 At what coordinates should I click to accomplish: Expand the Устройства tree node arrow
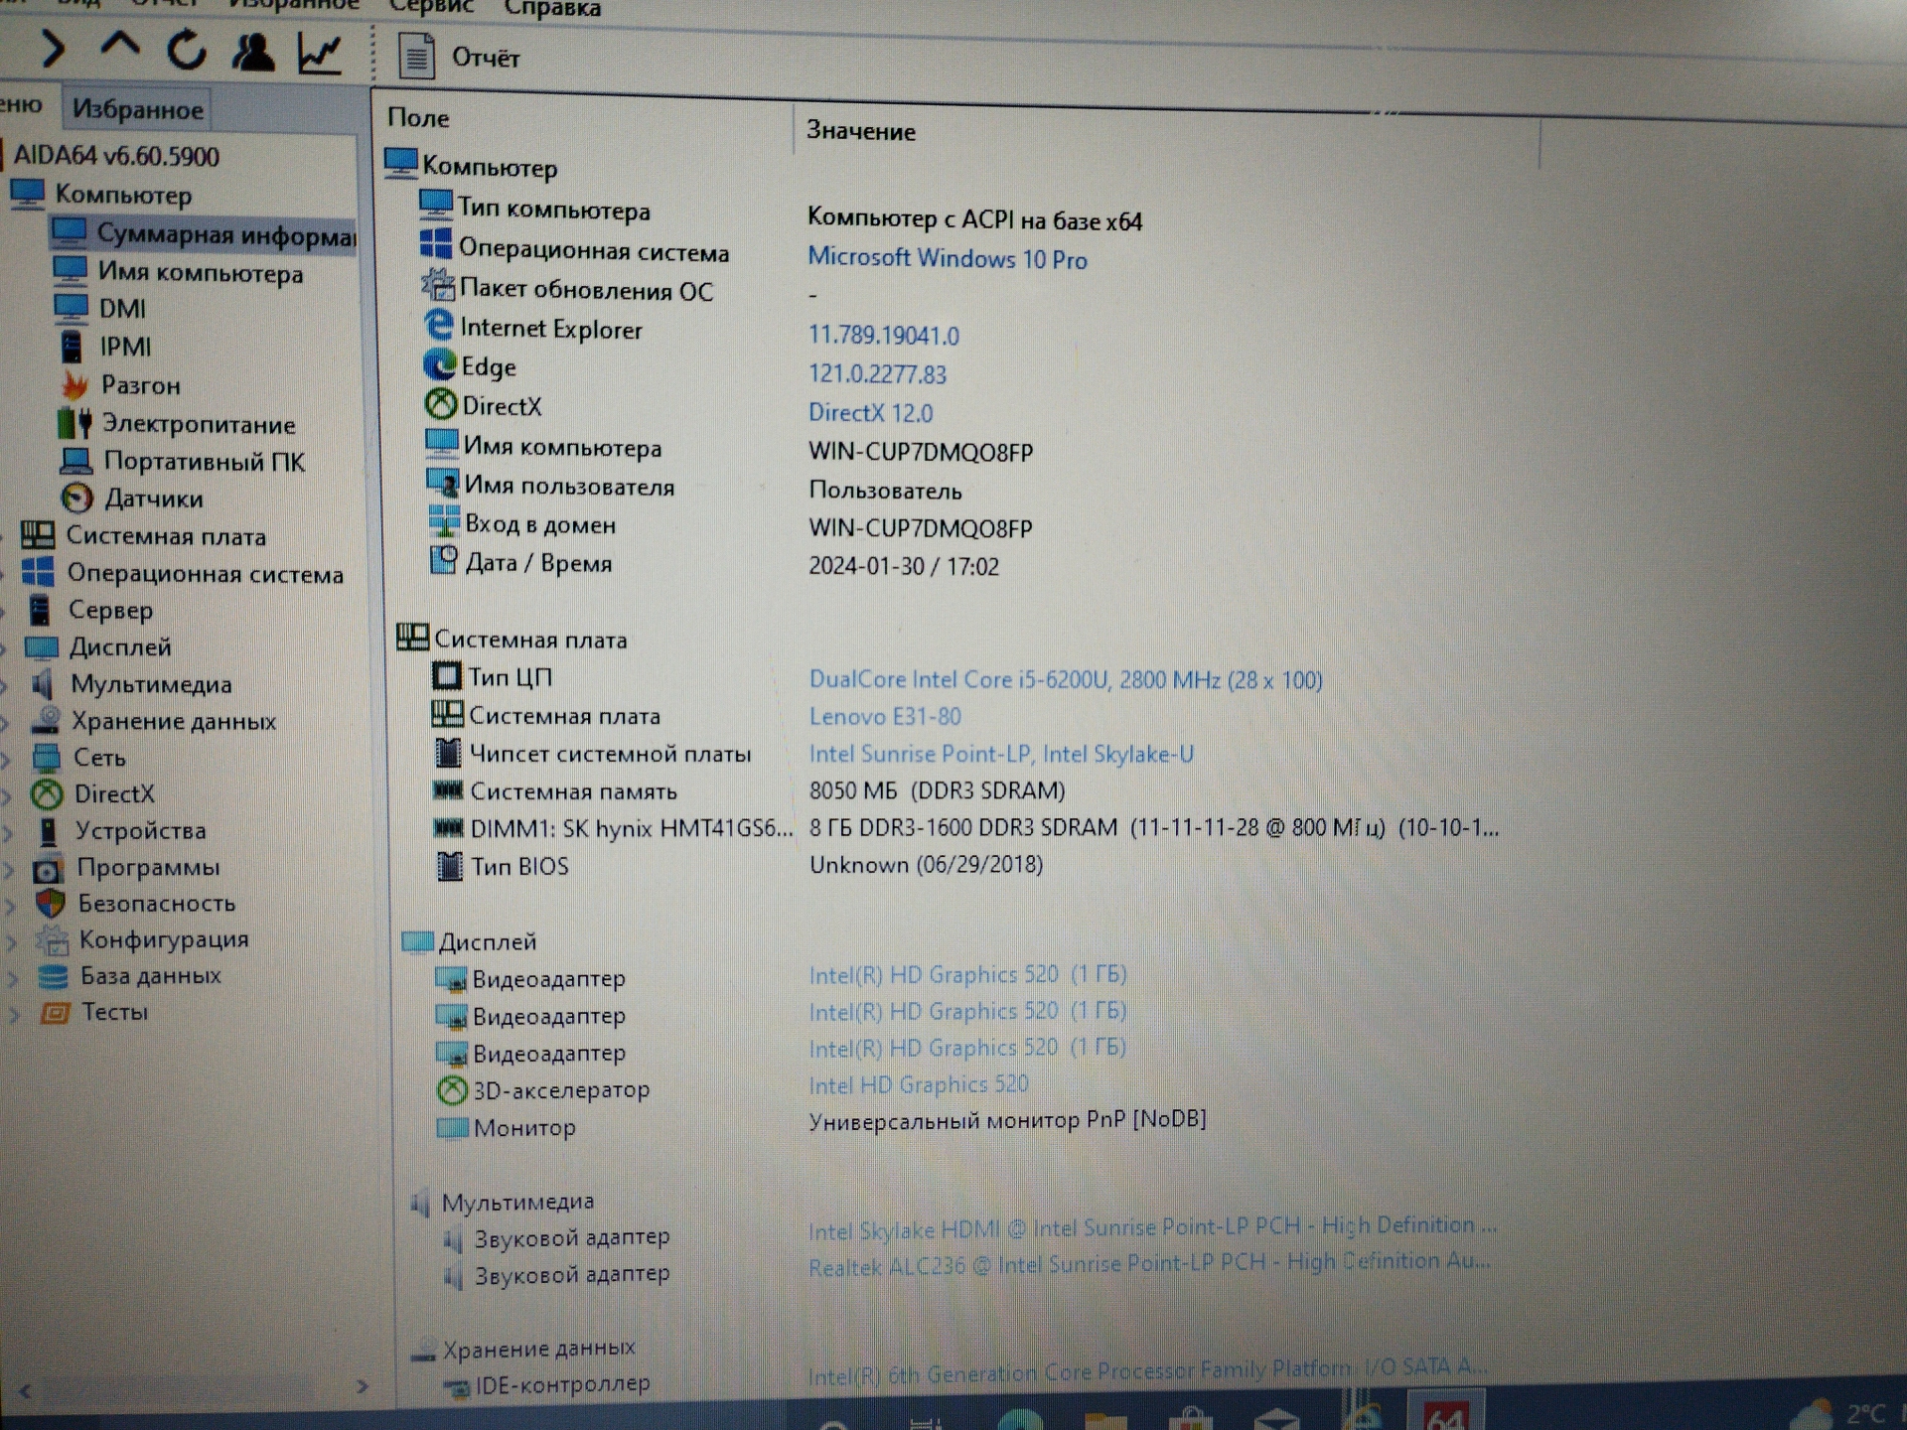pos(8,832)
